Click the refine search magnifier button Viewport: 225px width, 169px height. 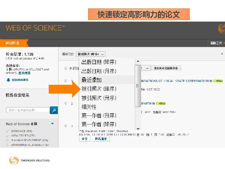[x=54, y=110]
